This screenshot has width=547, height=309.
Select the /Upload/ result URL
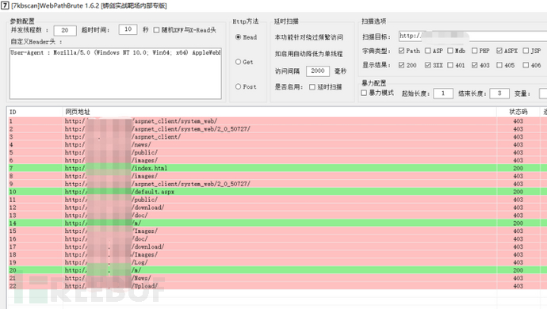tap(111, 286)
